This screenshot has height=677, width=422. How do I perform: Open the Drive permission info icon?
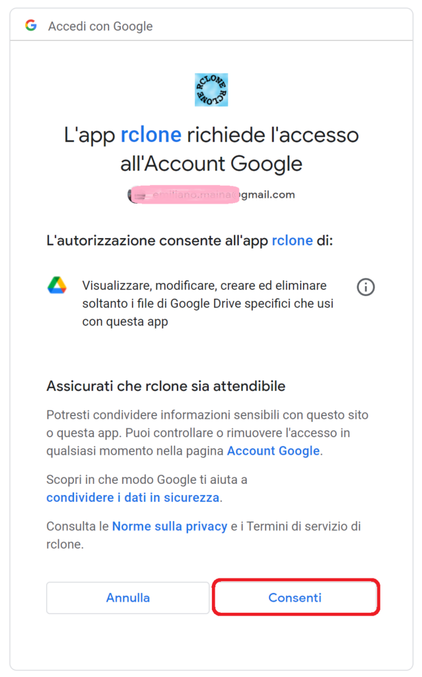pos(366,287)
